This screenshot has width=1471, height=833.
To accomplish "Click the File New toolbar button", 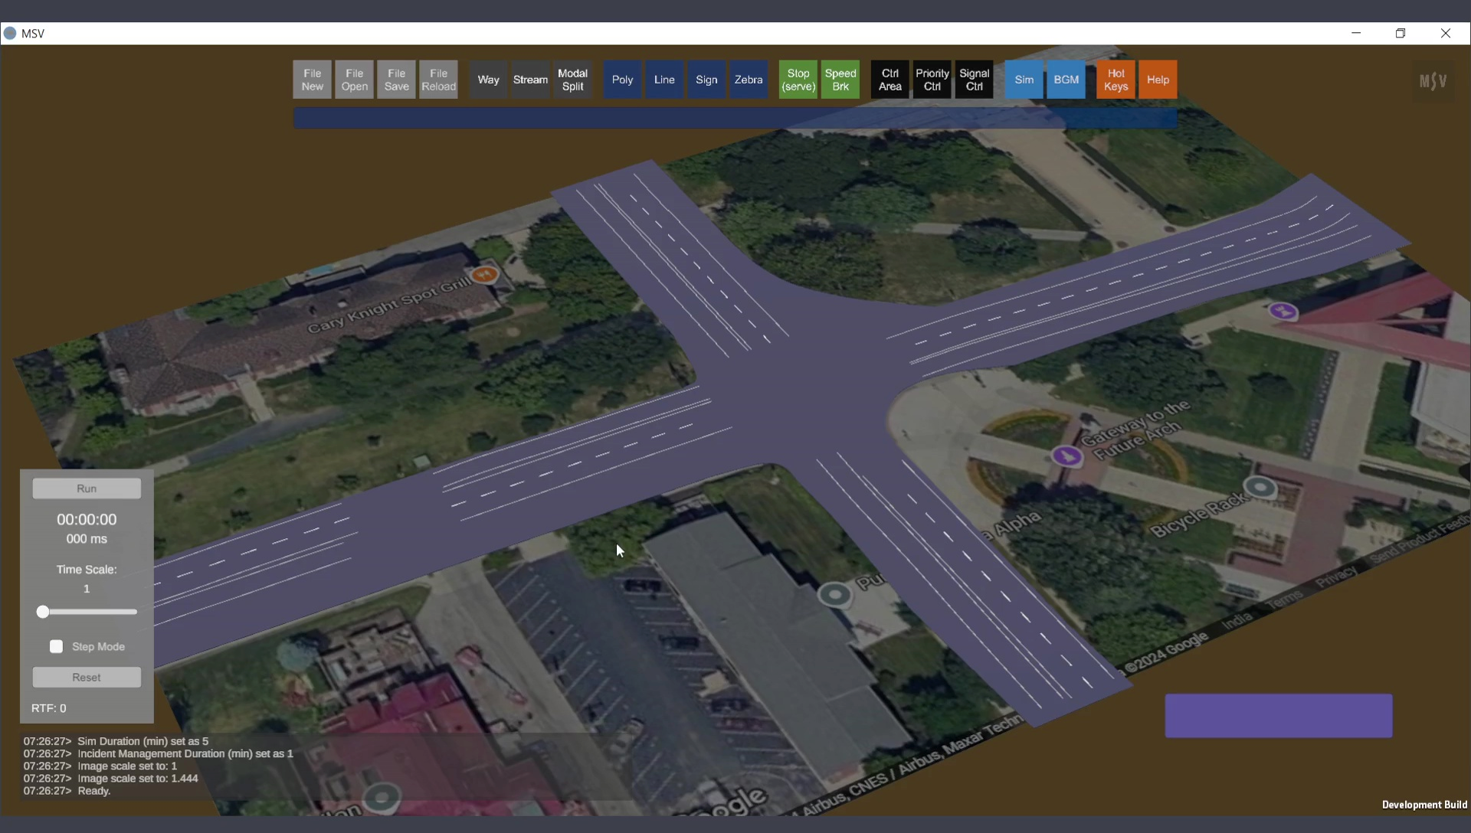I will (312, 80).
